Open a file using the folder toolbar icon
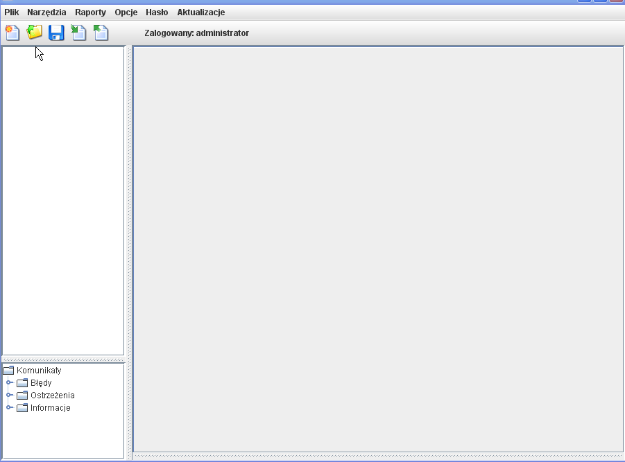Viewport: 625px width, 462px height. click(34, 33)
